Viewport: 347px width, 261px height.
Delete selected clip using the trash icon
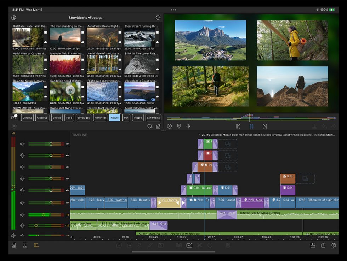coord(228,245)
